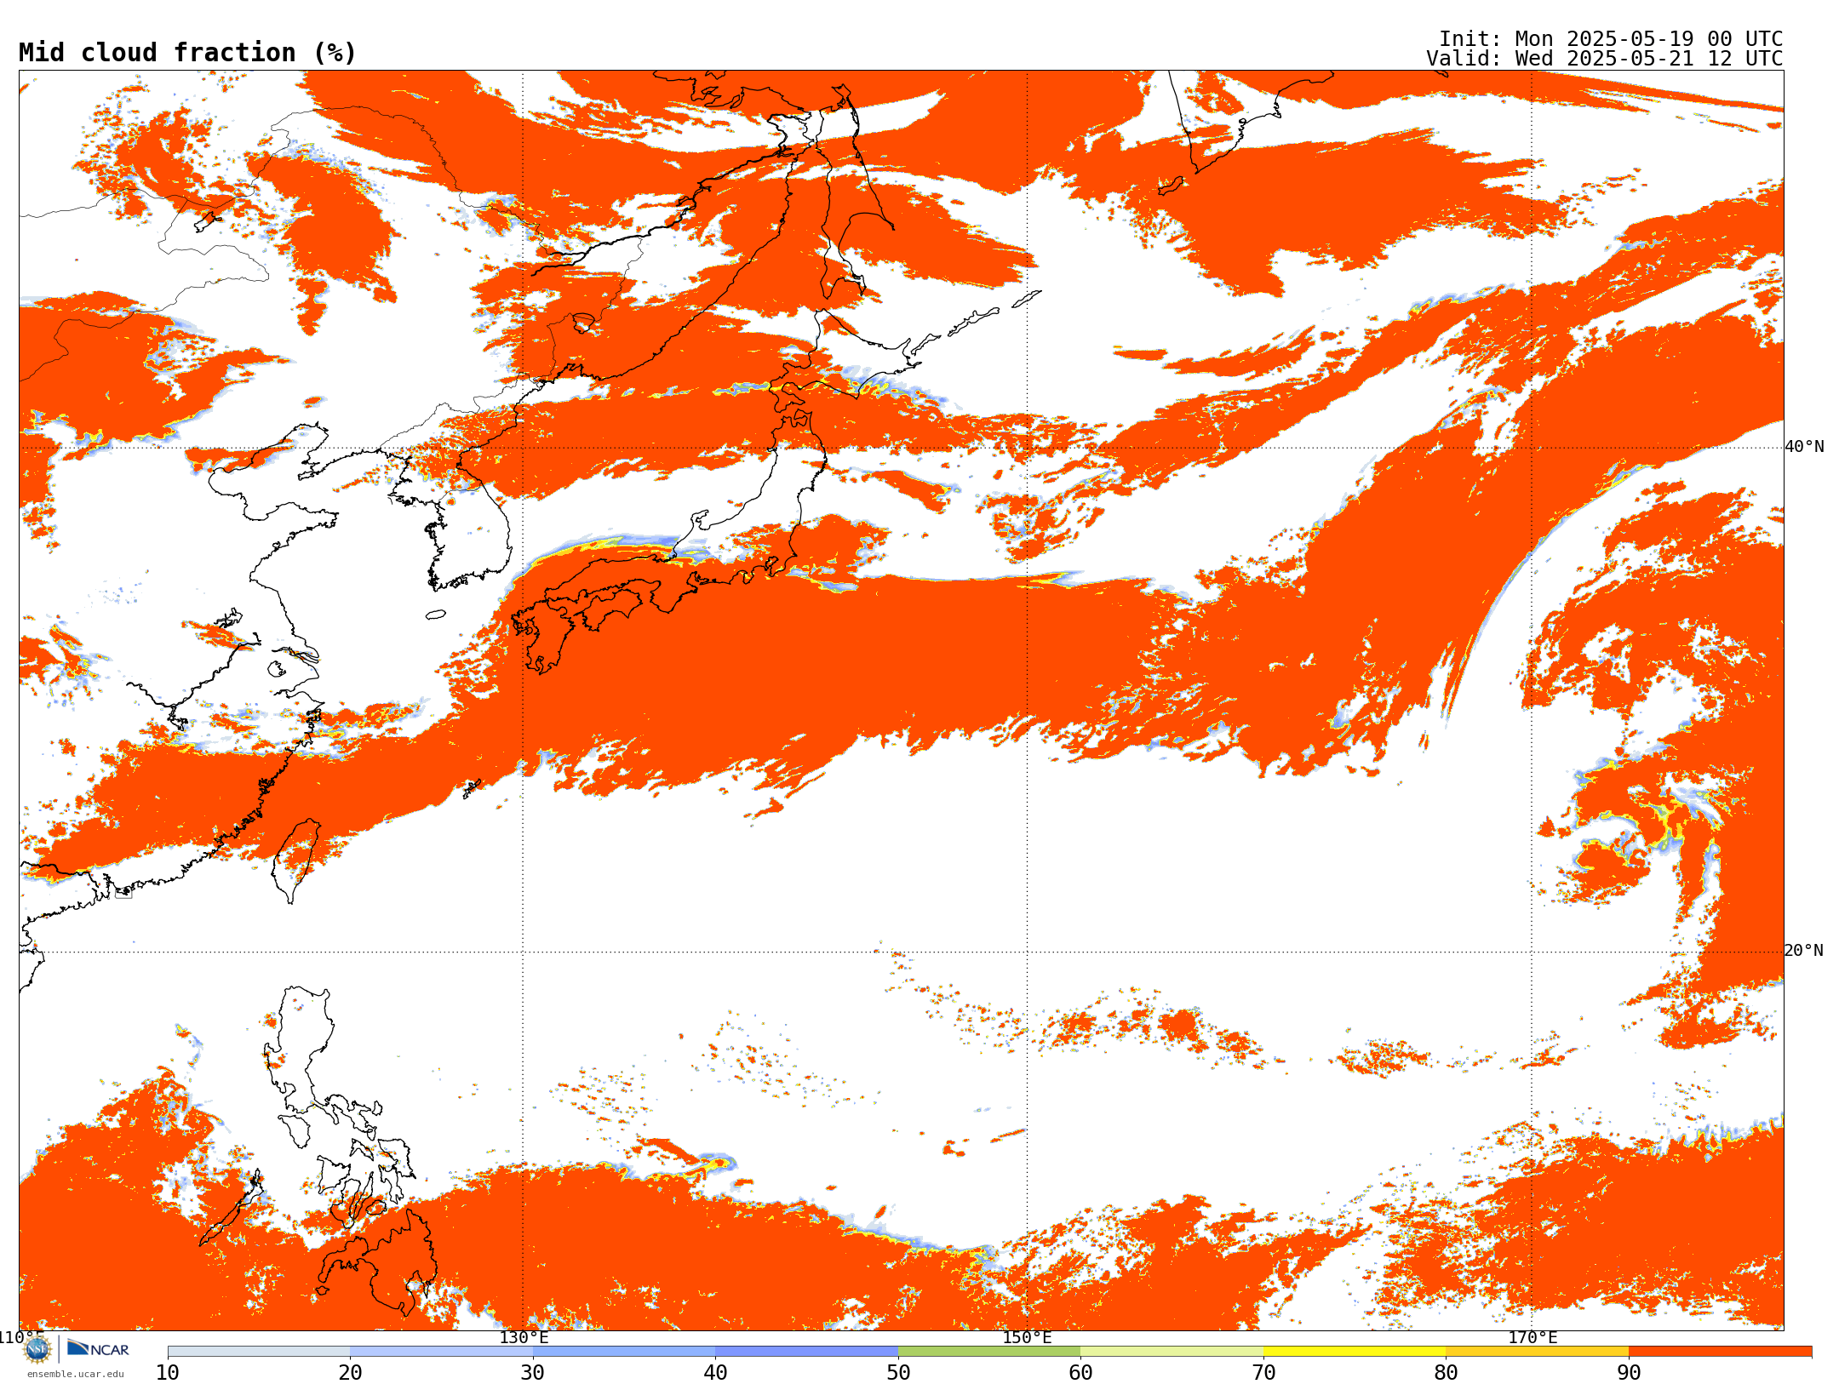Screen dimensions: 1839x1384
Task: Click the 170°E longitude label
Action: 1532,1338
